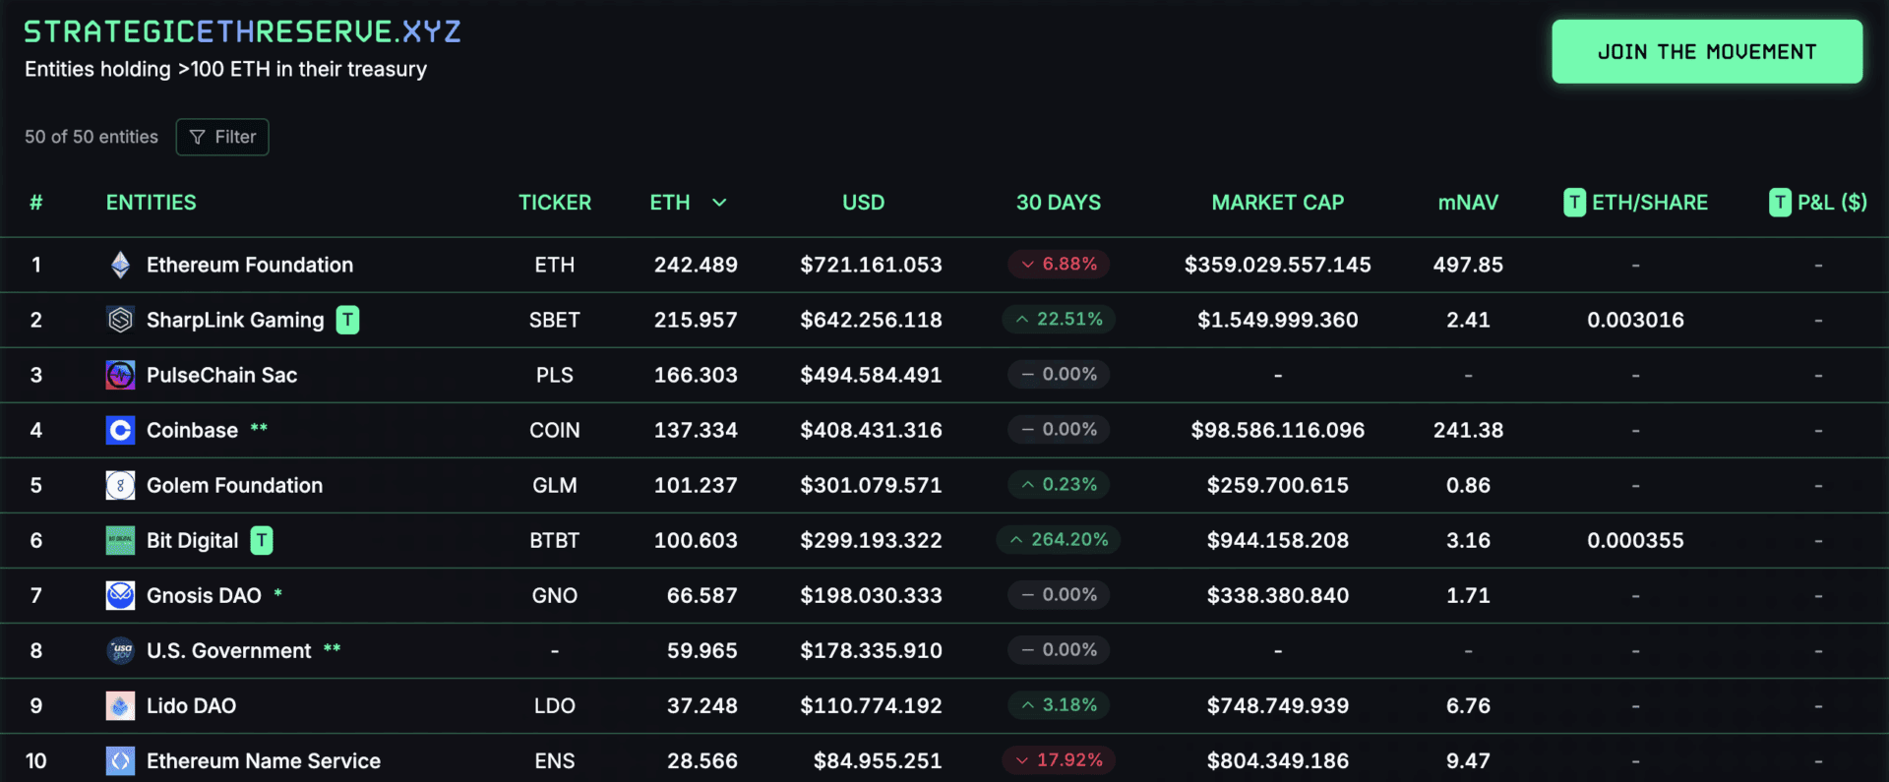Image resolution: width=1889 pixels, height=782 pixels.
Task: Sort by the USD column header
Action: click(863, 203)
